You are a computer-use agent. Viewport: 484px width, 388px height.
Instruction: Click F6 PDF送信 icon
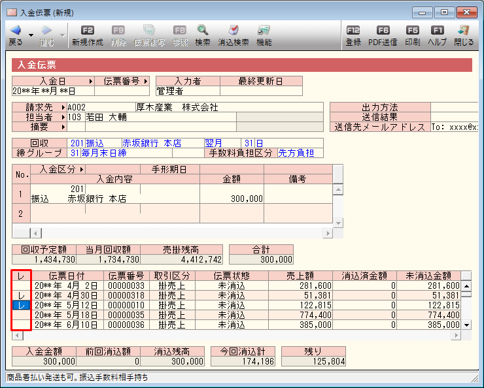pos(383,30)
